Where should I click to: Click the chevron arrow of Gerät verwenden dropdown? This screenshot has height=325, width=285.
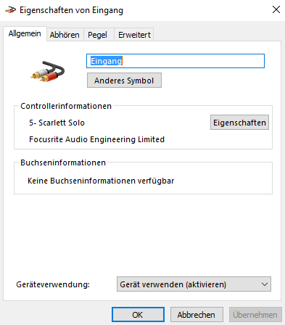(265, 284)
